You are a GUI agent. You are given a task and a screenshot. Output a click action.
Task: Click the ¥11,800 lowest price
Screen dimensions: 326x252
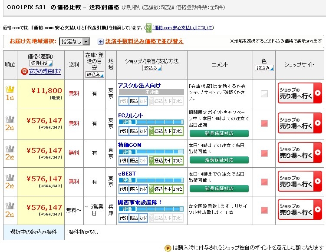(46, 91)
